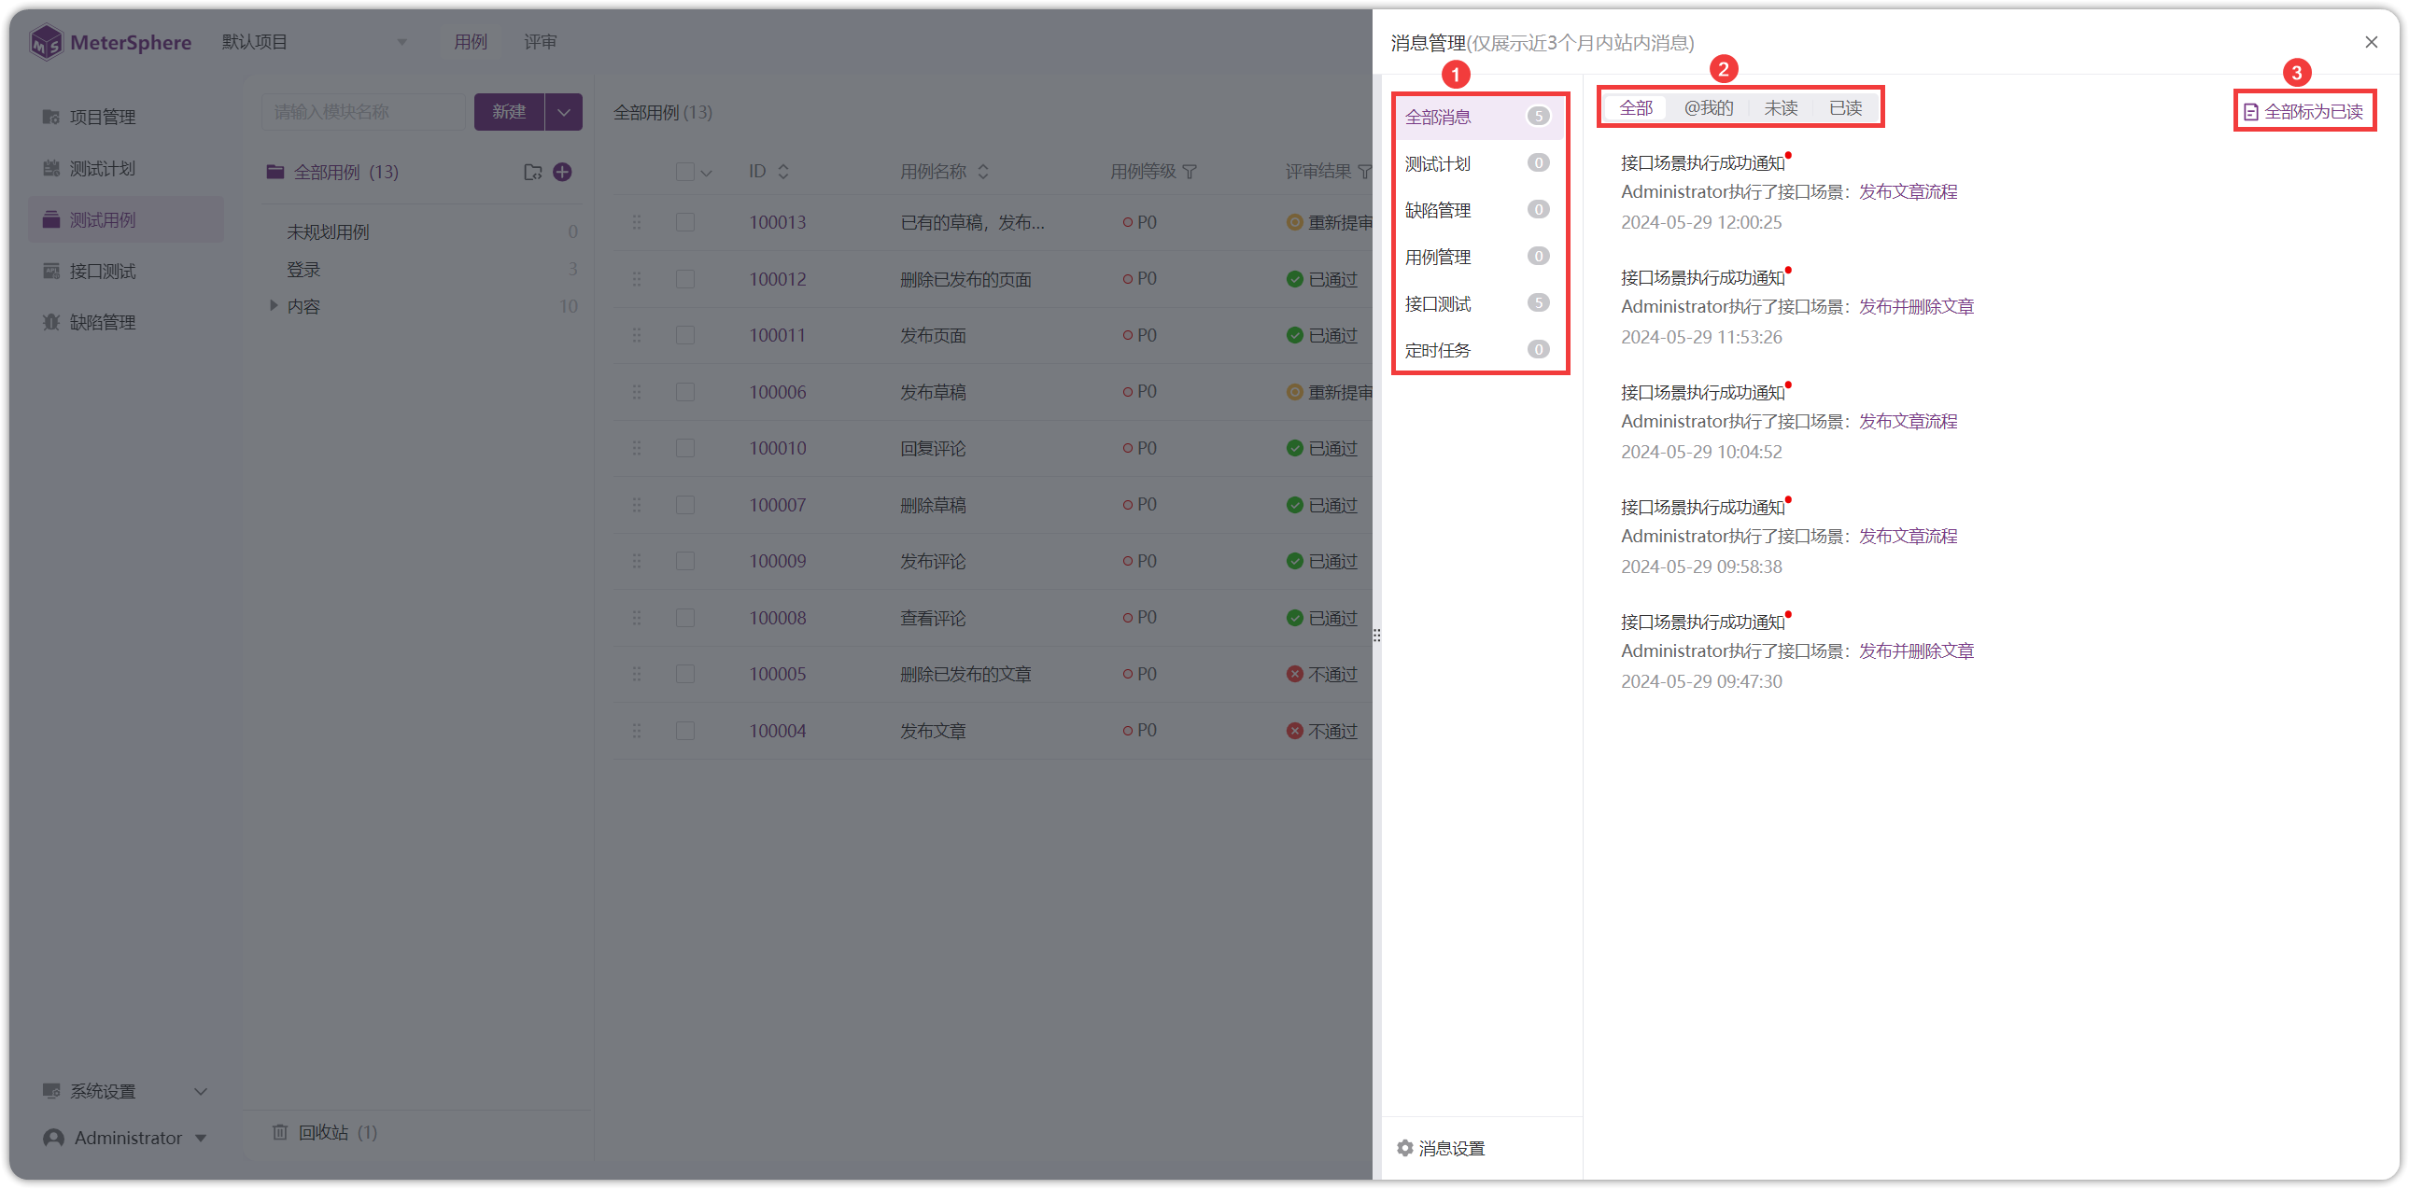Click the MeterSphere logo icon

(x=45, y=42)
